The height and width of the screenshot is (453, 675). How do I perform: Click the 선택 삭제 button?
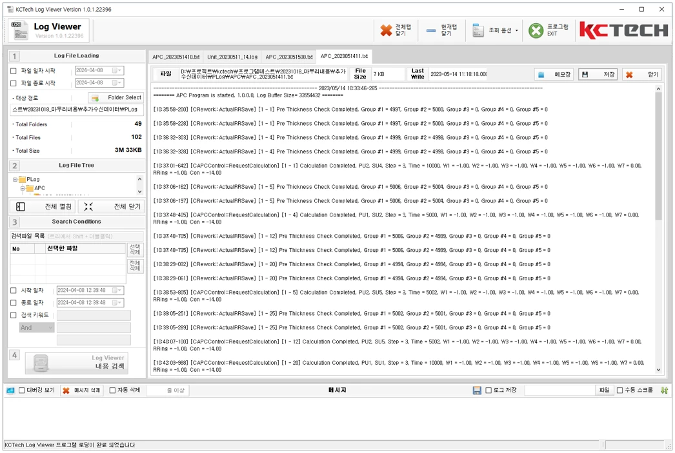coord(135,249)
